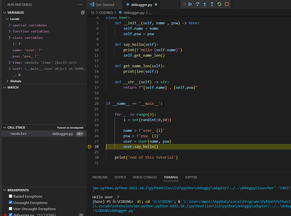291x216 pixels.
Task: Collapse the Locals scope
Action: tap(7, 19)
